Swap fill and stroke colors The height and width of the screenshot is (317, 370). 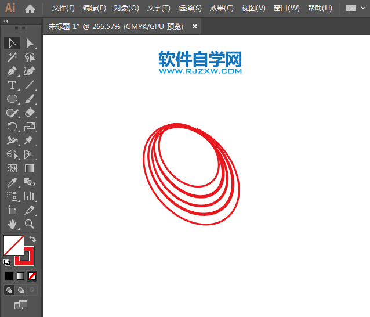tap(32, 239)
